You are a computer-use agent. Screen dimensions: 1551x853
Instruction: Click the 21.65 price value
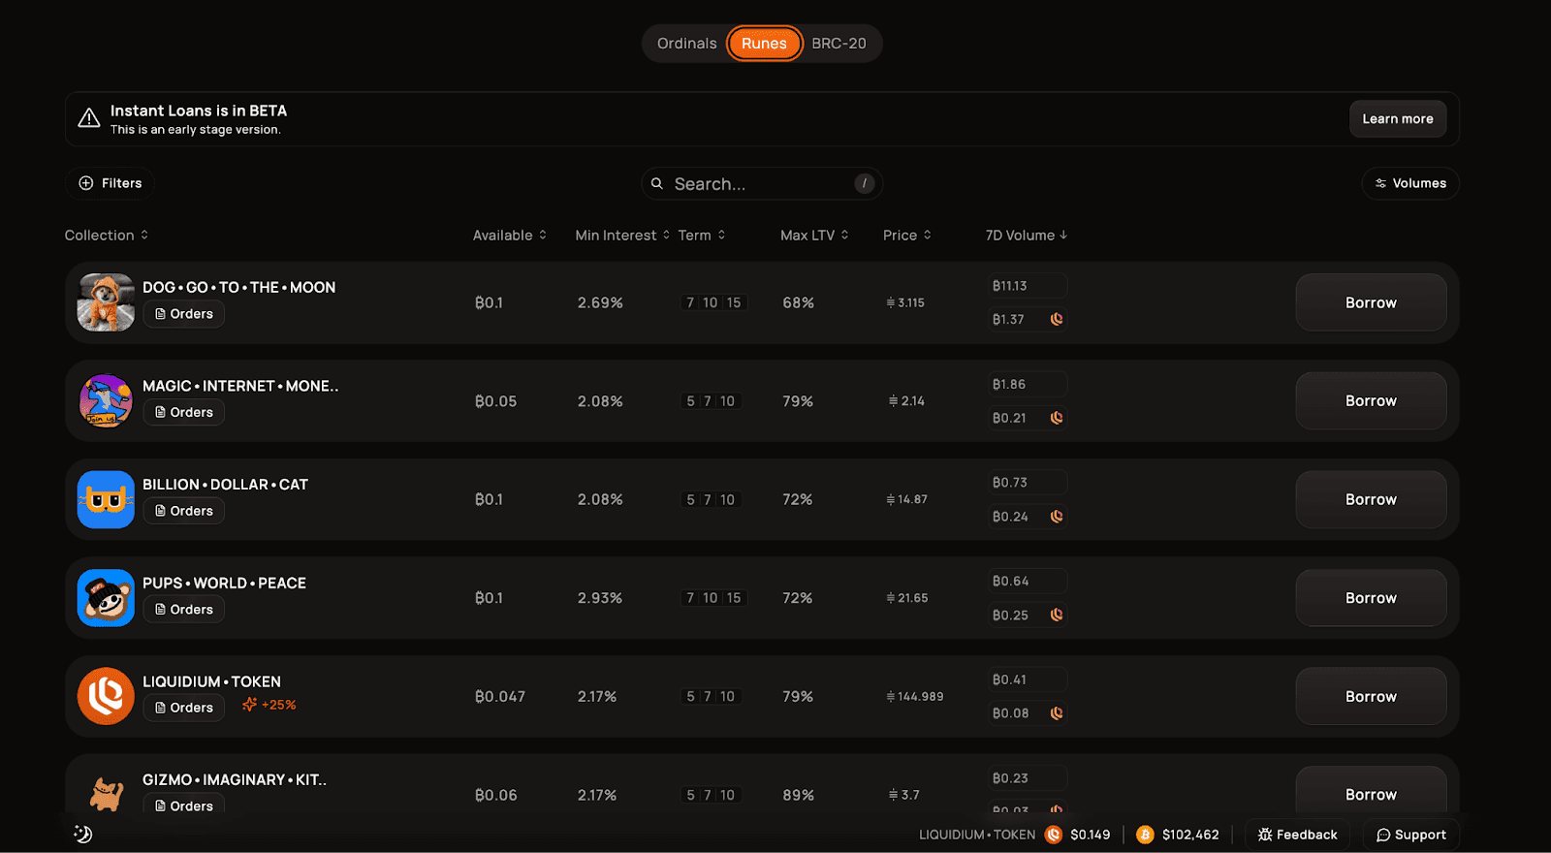coord(907,598)
